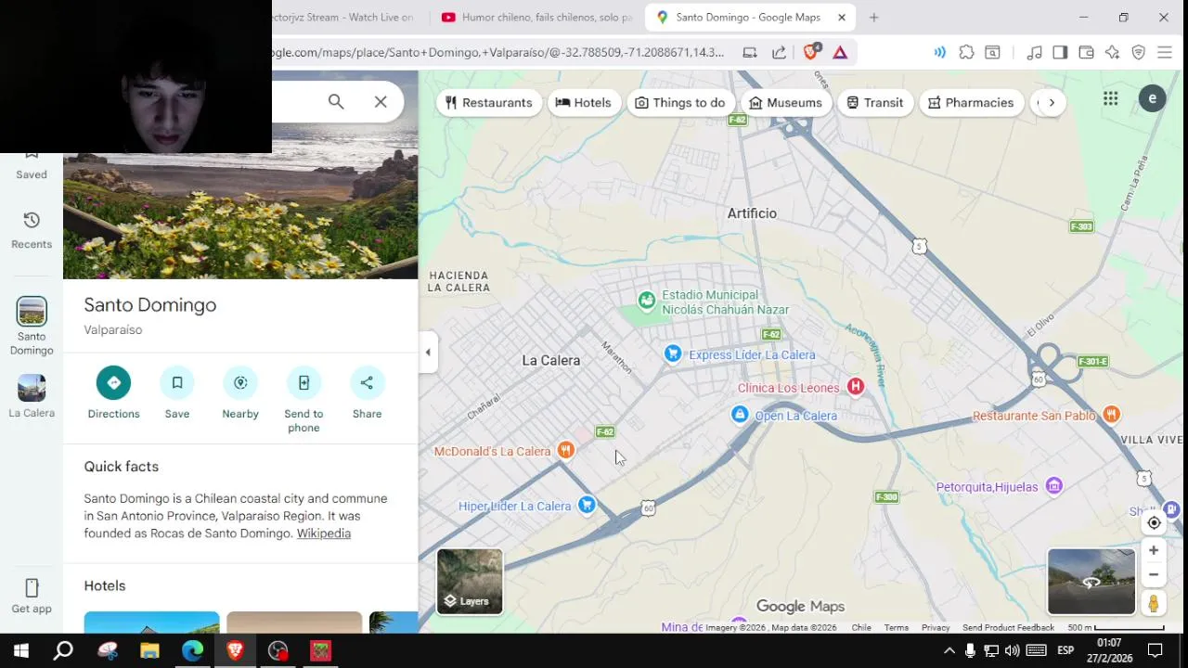Show hidden system tray icons
The width and height of the screenshot is (1188, 668).
coord(949,650)
